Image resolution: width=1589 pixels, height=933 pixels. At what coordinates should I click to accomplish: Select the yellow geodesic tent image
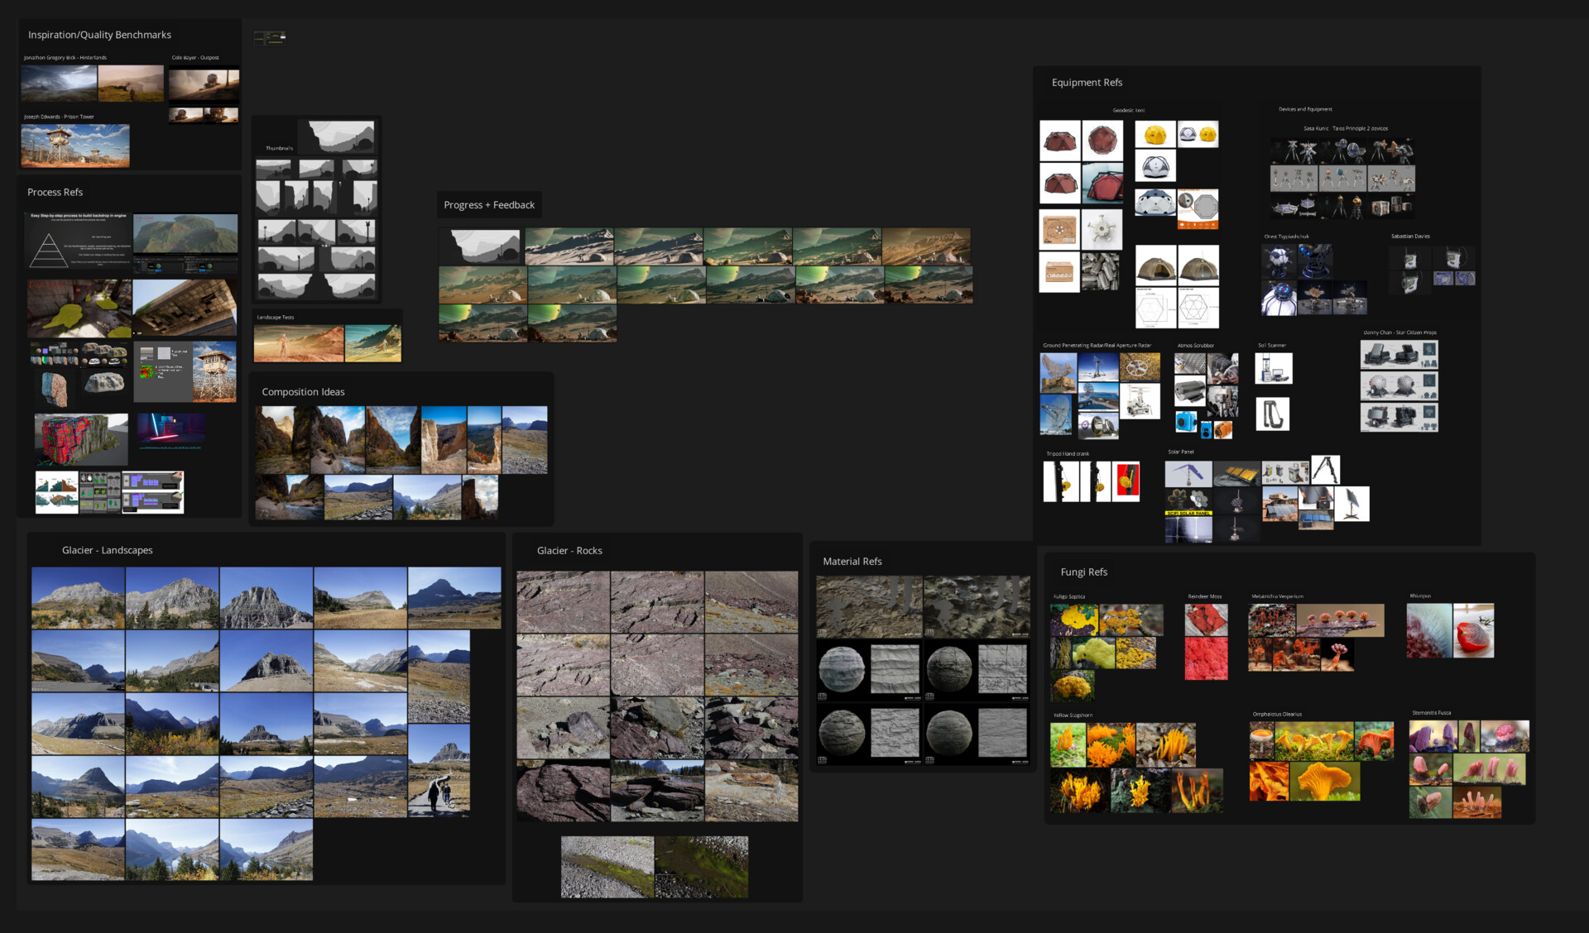[1155, 135]
